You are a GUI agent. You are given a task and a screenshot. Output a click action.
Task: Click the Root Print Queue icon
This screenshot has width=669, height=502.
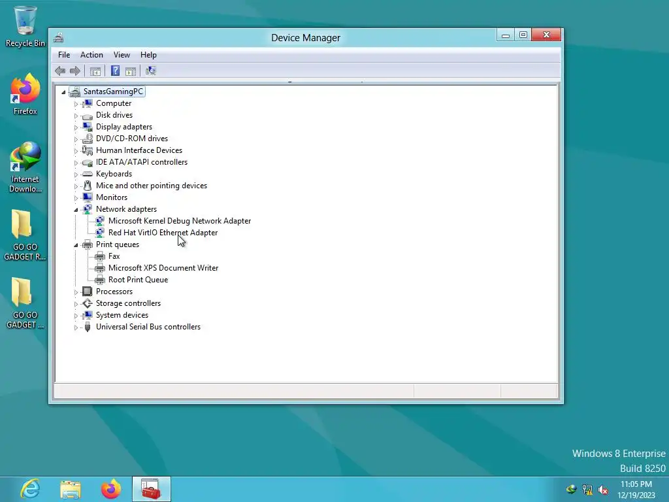tap(100, 280)
